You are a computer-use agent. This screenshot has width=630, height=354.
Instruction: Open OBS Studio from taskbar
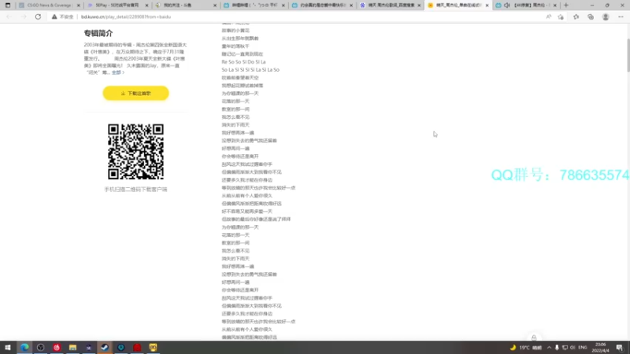41,348
